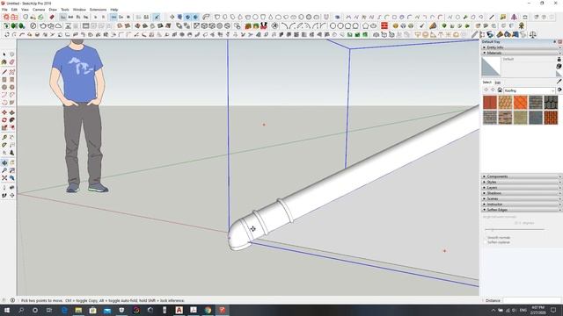The height and width of the screenshot is (316, 563).
Task: Pick the red tile roofing material
Action: click(x=490, y=103)
